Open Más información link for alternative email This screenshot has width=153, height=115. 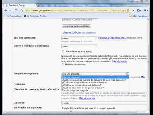(87, 98)
